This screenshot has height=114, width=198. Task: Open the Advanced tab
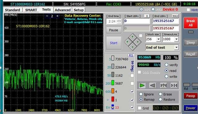coord(62,10)
